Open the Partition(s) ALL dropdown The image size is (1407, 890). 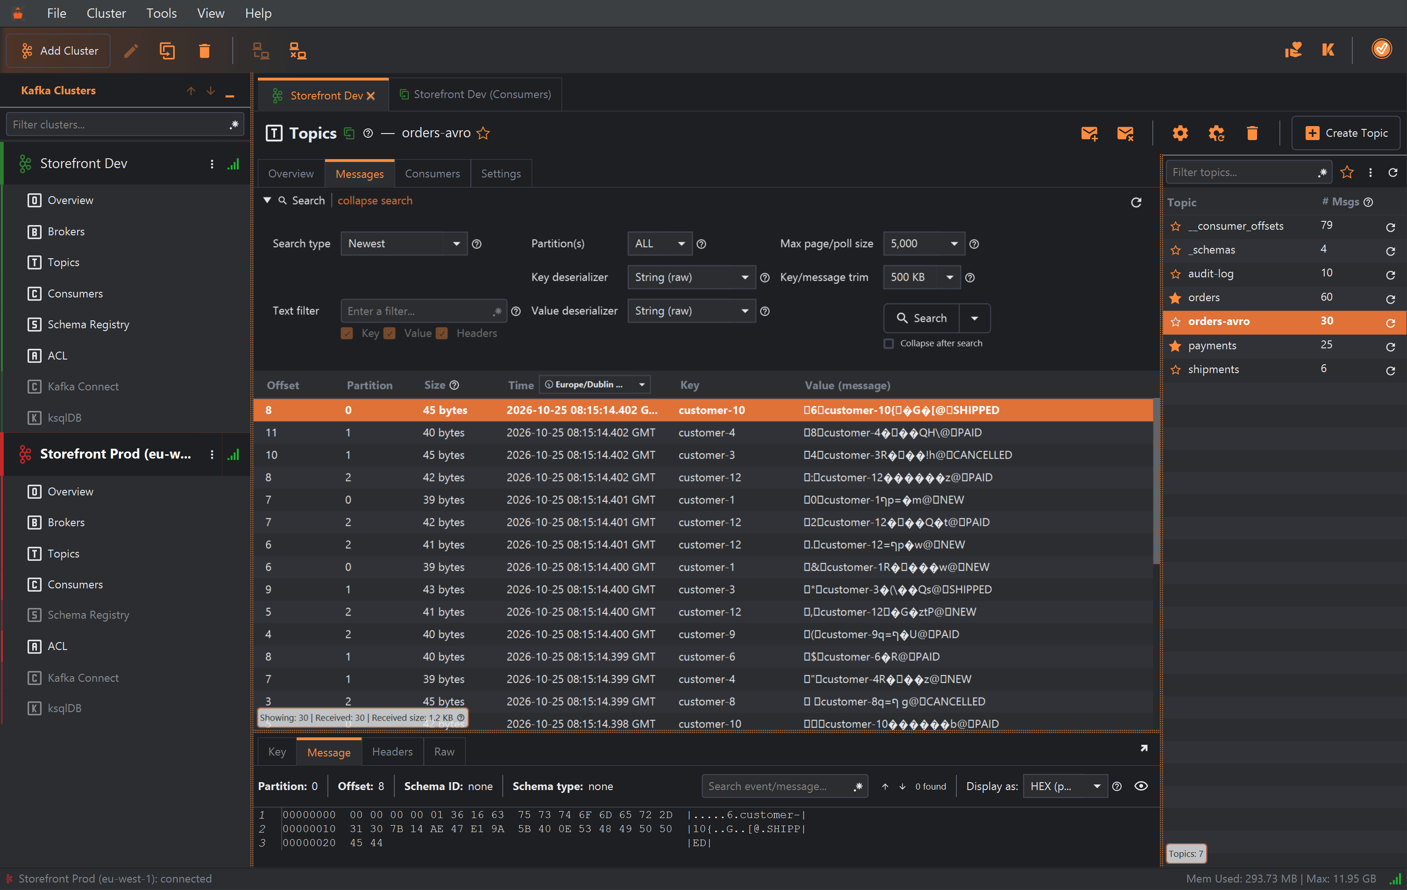[660, 244]
